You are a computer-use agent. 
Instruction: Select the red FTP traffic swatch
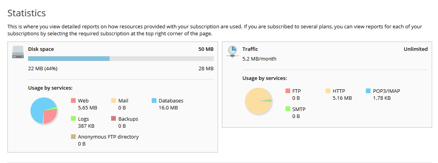click(x=288, y=91)
